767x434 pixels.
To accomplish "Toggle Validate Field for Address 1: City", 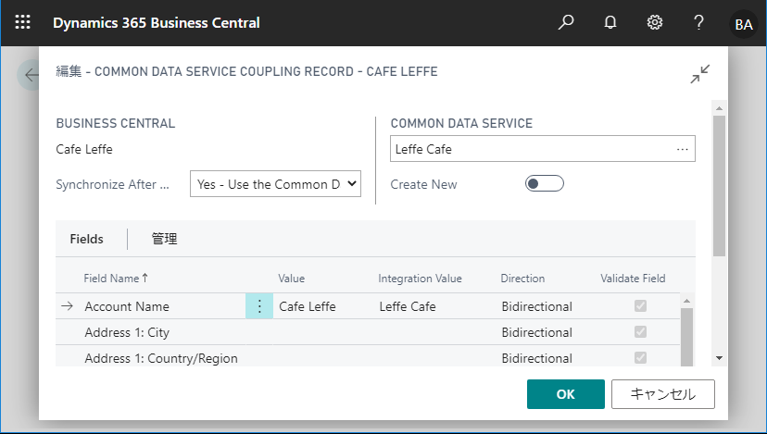I will pos(640,332).
